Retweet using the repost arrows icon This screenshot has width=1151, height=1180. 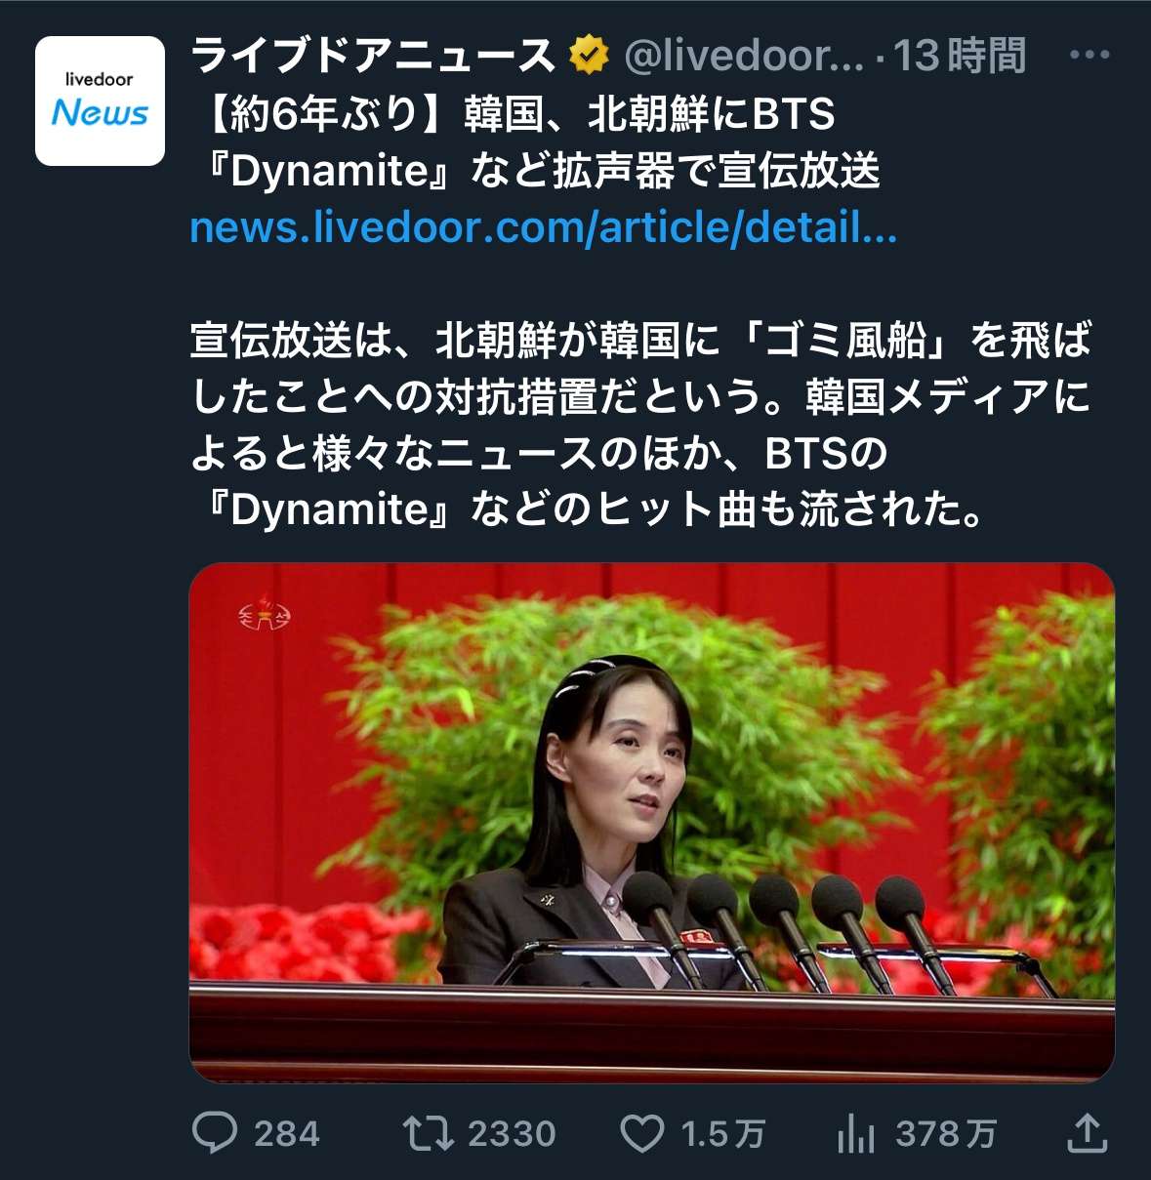[428, 1133]
